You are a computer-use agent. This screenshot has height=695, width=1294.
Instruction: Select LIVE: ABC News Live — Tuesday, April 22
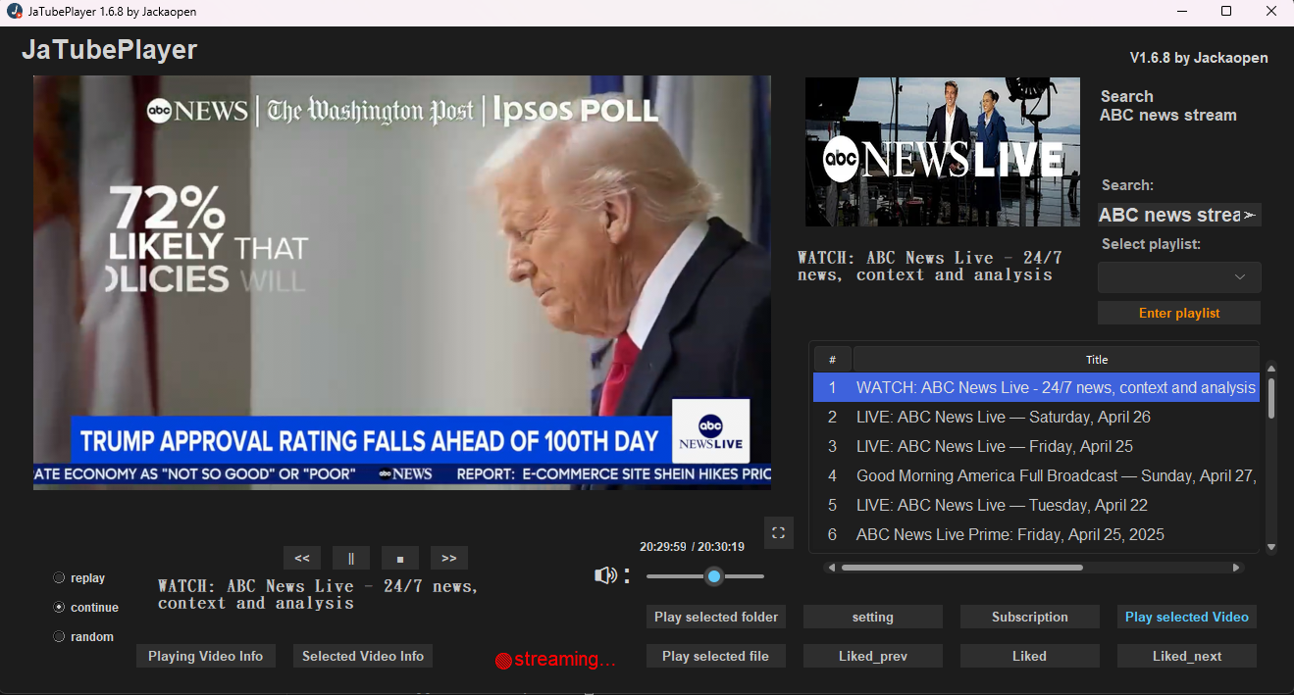click(1036, 505)
